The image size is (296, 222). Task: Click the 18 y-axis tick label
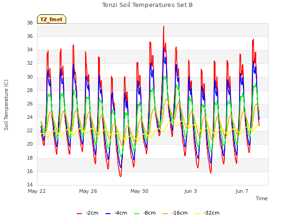tap(30, 158)
